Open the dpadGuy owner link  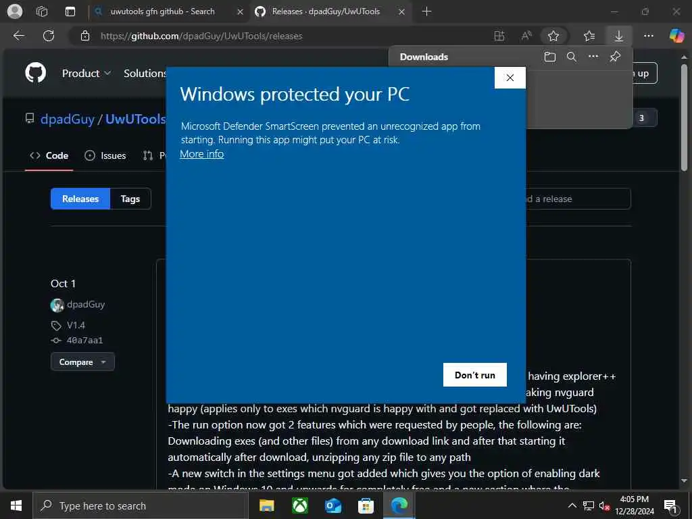[x=67, y=119]
